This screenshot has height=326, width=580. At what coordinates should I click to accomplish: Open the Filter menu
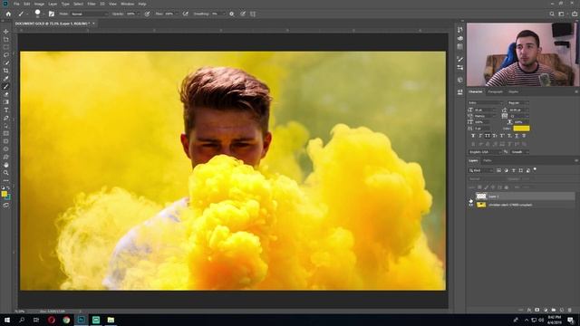[x=92, y=4]
